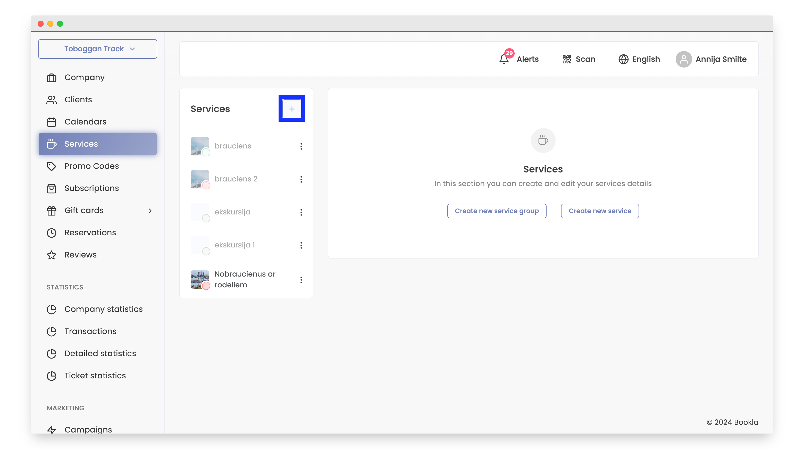
Task: Click the Promo Codes tag icon
Action: [52, 166]
